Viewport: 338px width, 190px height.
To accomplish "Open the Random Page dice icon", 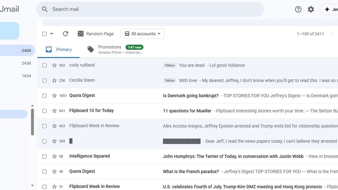I will point(80,34).
